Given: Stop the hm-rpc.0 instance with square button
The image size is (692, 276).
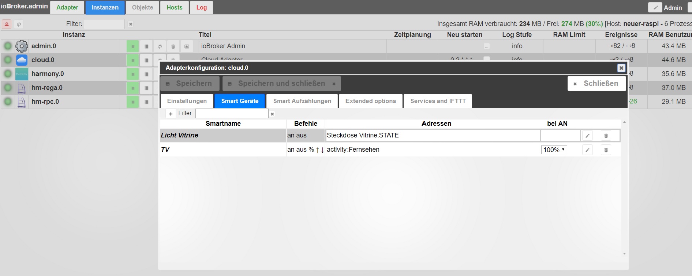Looking at the screenshot, I should (x=146, y=102).
